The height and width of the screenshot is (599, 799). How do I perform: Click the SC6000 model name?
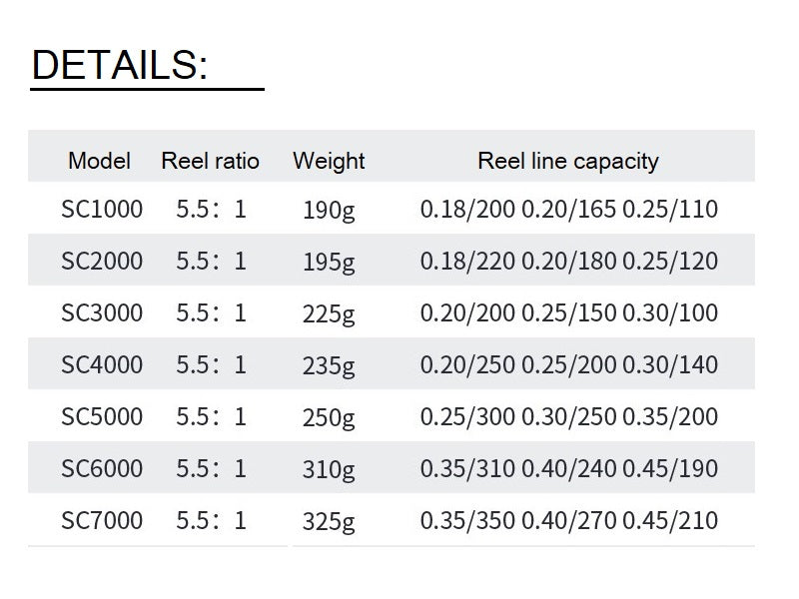click(102, 468)
